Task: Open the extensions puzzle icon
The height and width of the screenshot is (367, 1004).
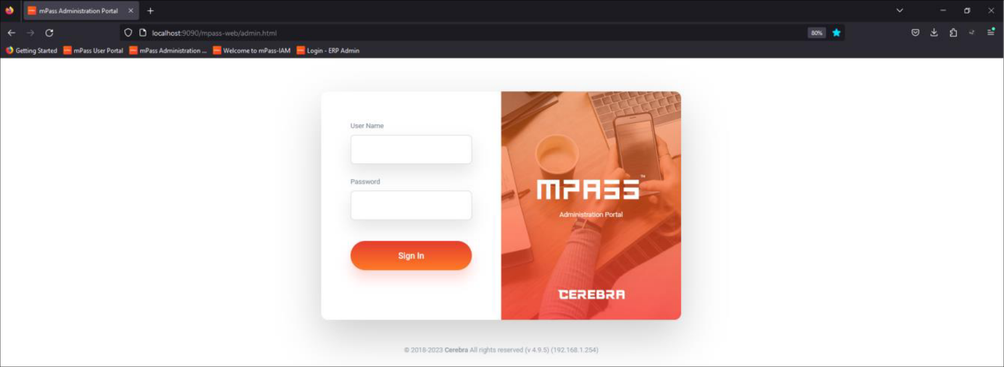Action: point(953,33)
